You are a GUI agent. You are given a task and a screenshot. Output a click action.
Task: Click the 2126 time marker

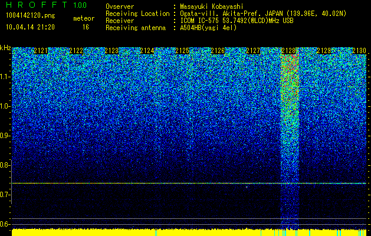218,51
